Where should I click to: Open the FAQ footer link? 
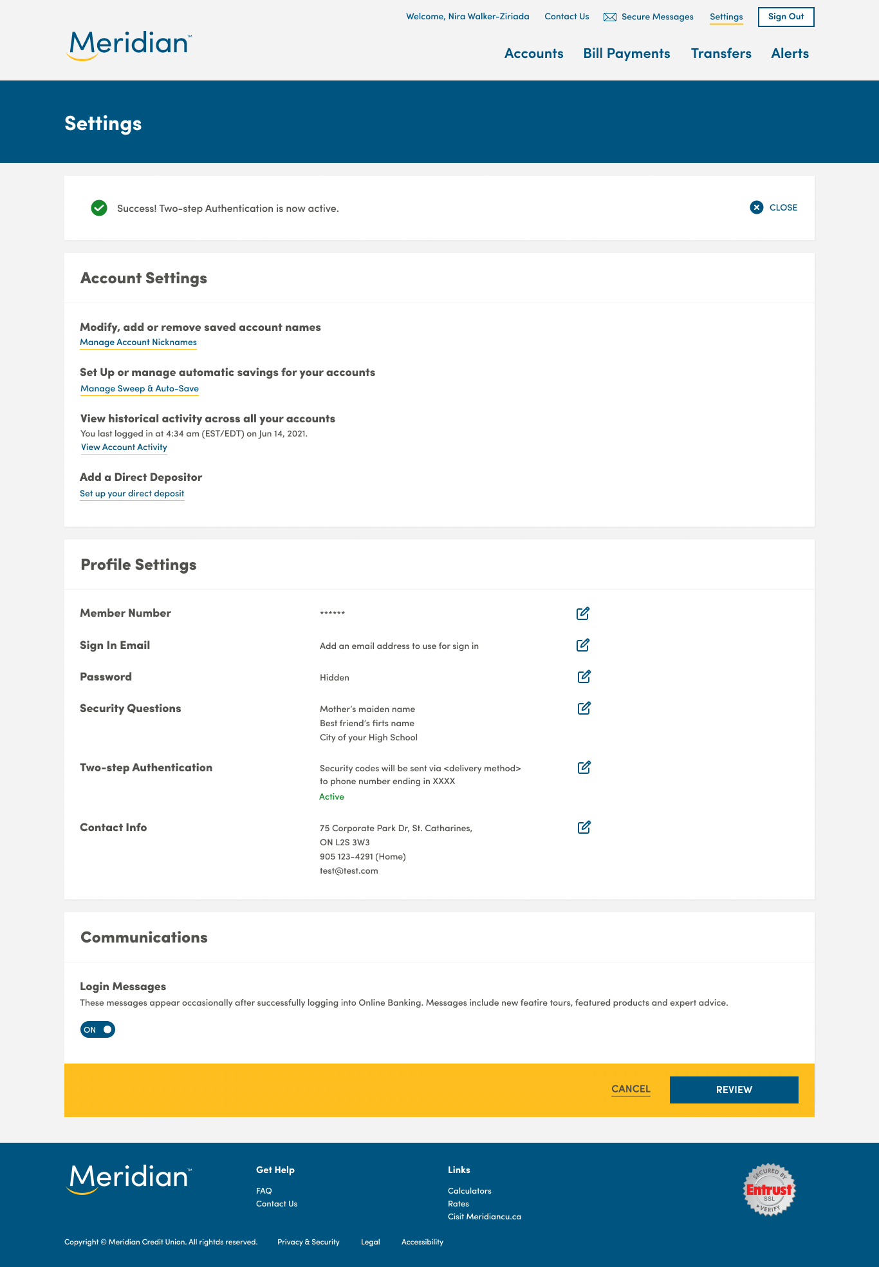click(264, 1191)
